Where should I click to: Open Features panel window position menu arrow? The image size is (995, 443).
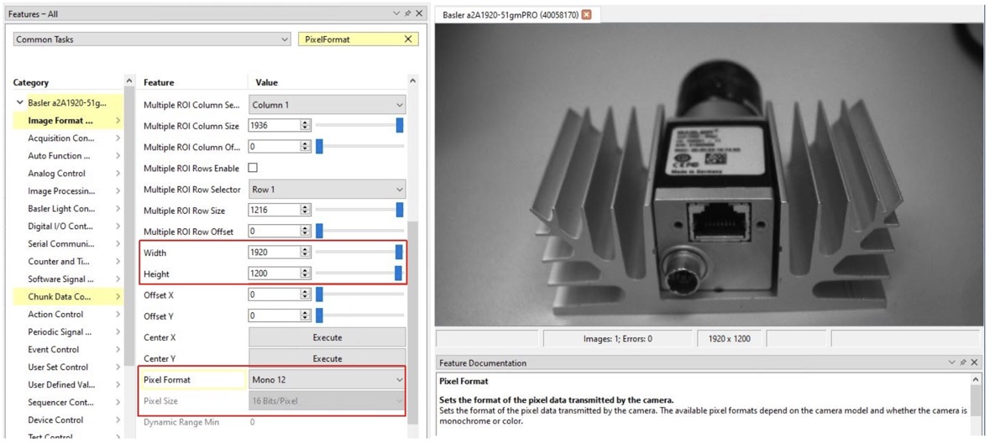(396, 13)
